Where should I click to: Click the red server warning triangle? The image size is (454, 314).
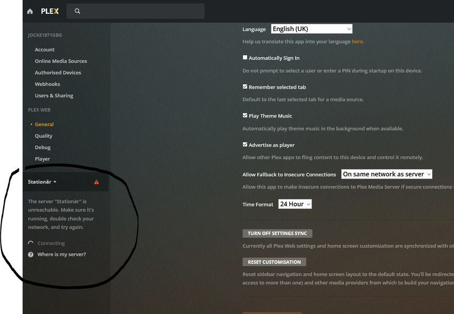[97, 182]
